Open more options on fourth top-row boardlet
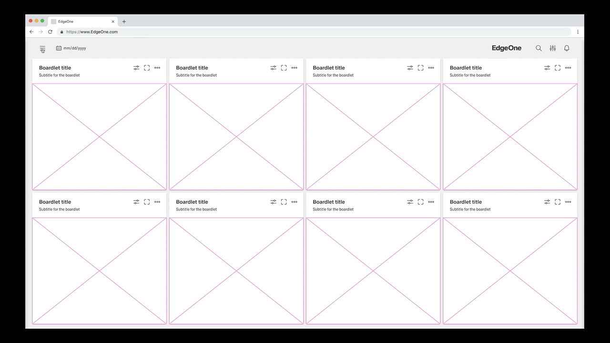610x343 pixels. click(568, 68)
